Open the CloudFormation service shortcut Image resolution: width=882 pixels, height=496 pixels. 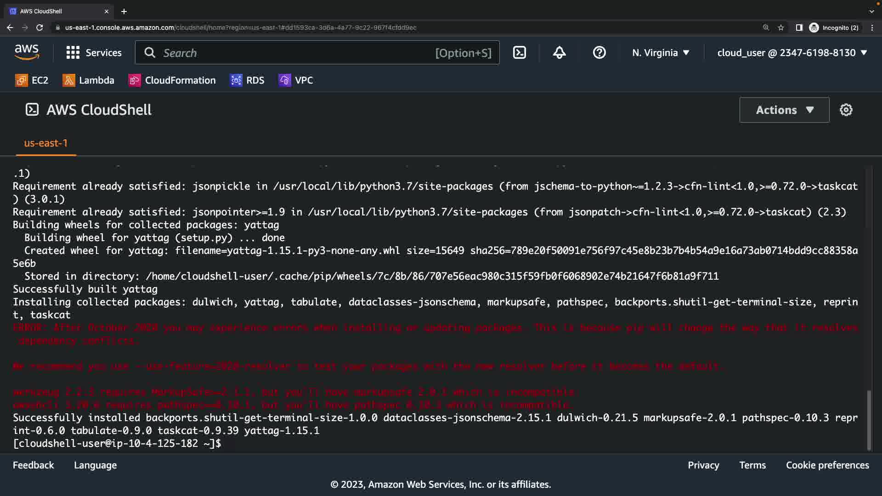pyautogui.click(x=172, y=80)
